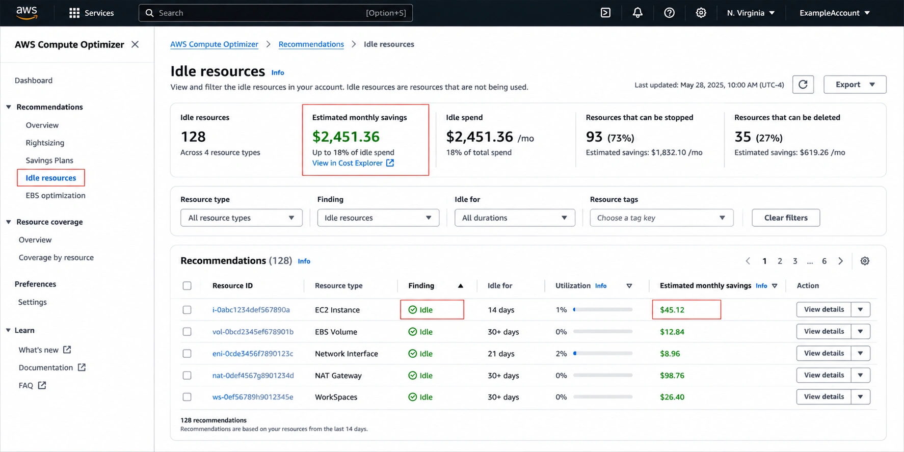Check the ws-0ef56789h9012345e row checkbox
The height and width of the screenshot is (452, 904).
tap(187, 397)
